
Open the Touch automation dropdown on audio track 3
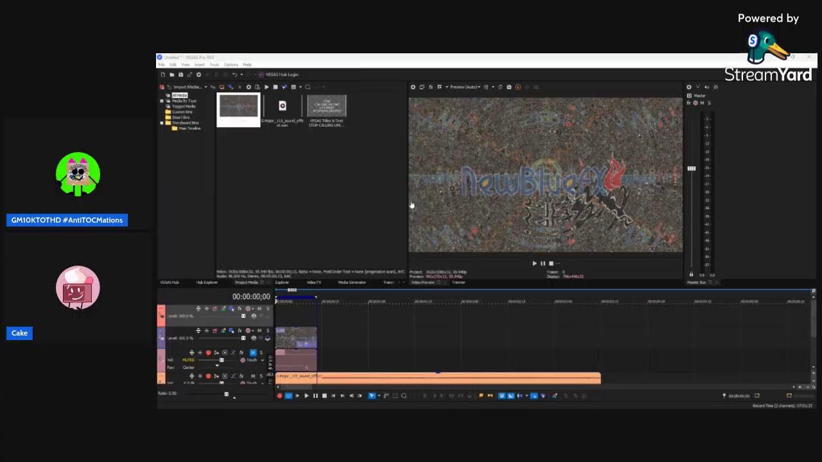click(263, 360)
